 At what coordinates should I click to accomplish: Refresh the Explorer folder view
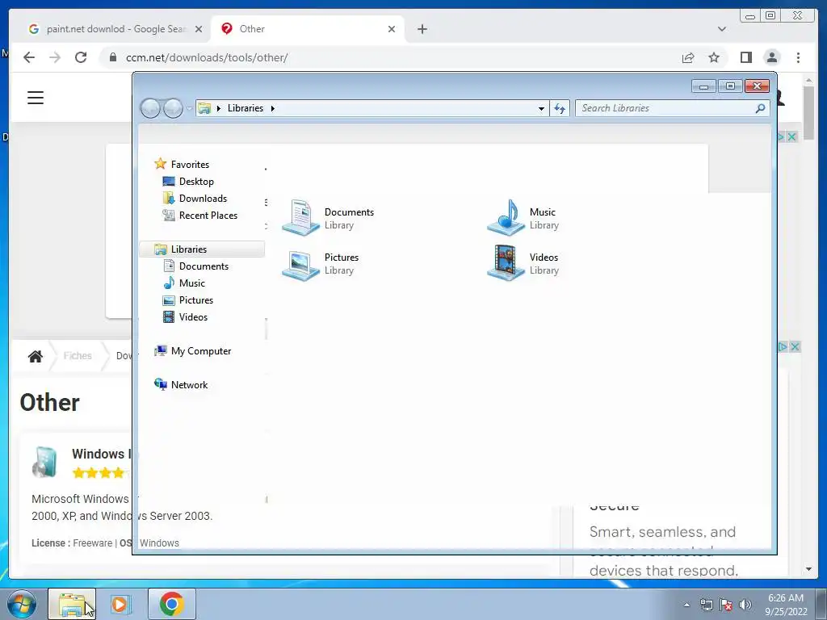560,109
